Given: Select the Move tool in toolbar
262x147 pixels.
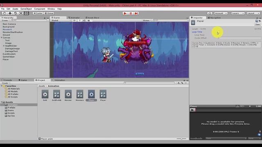Looking at the screenshot, I should [x=10, y=13].
